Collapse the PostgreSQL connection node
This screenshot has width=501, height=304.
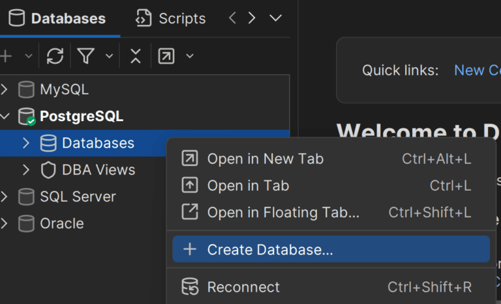pyautogui.click(x=5, y=116)
